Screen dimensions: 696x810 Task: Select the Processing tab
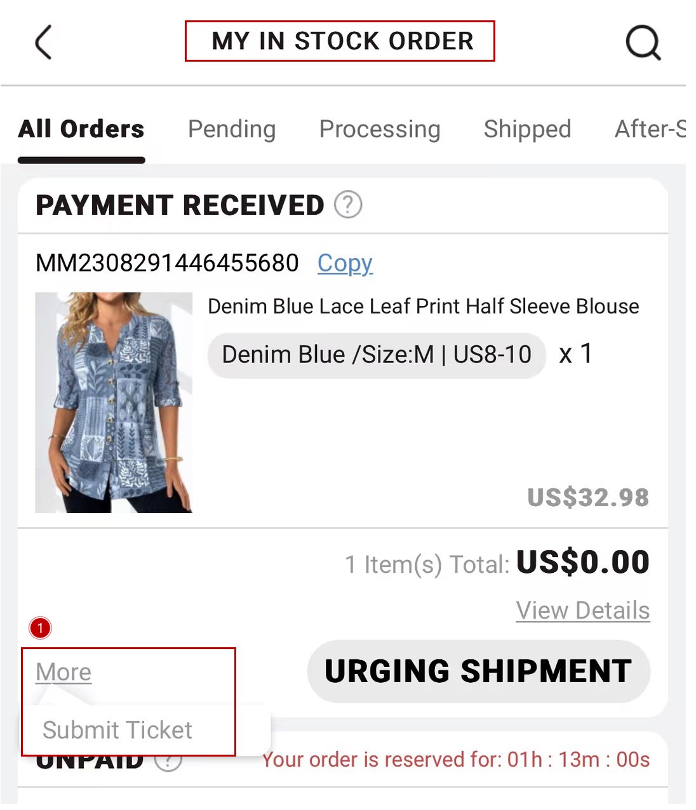380,129
